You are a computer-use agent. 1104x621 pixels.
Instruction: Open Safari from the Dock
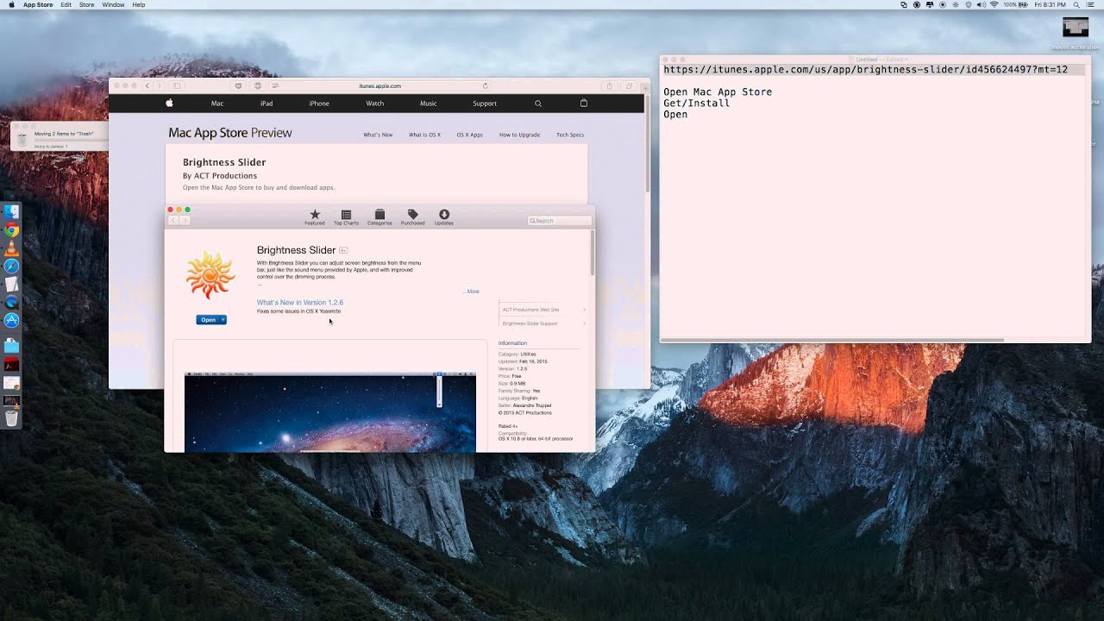11,267
